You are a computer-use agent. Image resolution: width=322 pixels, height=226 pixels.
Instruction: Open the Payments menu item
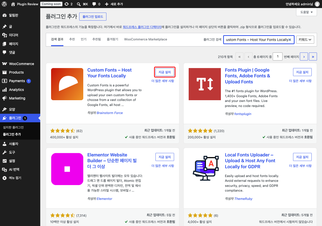click(x=20, y=81)
